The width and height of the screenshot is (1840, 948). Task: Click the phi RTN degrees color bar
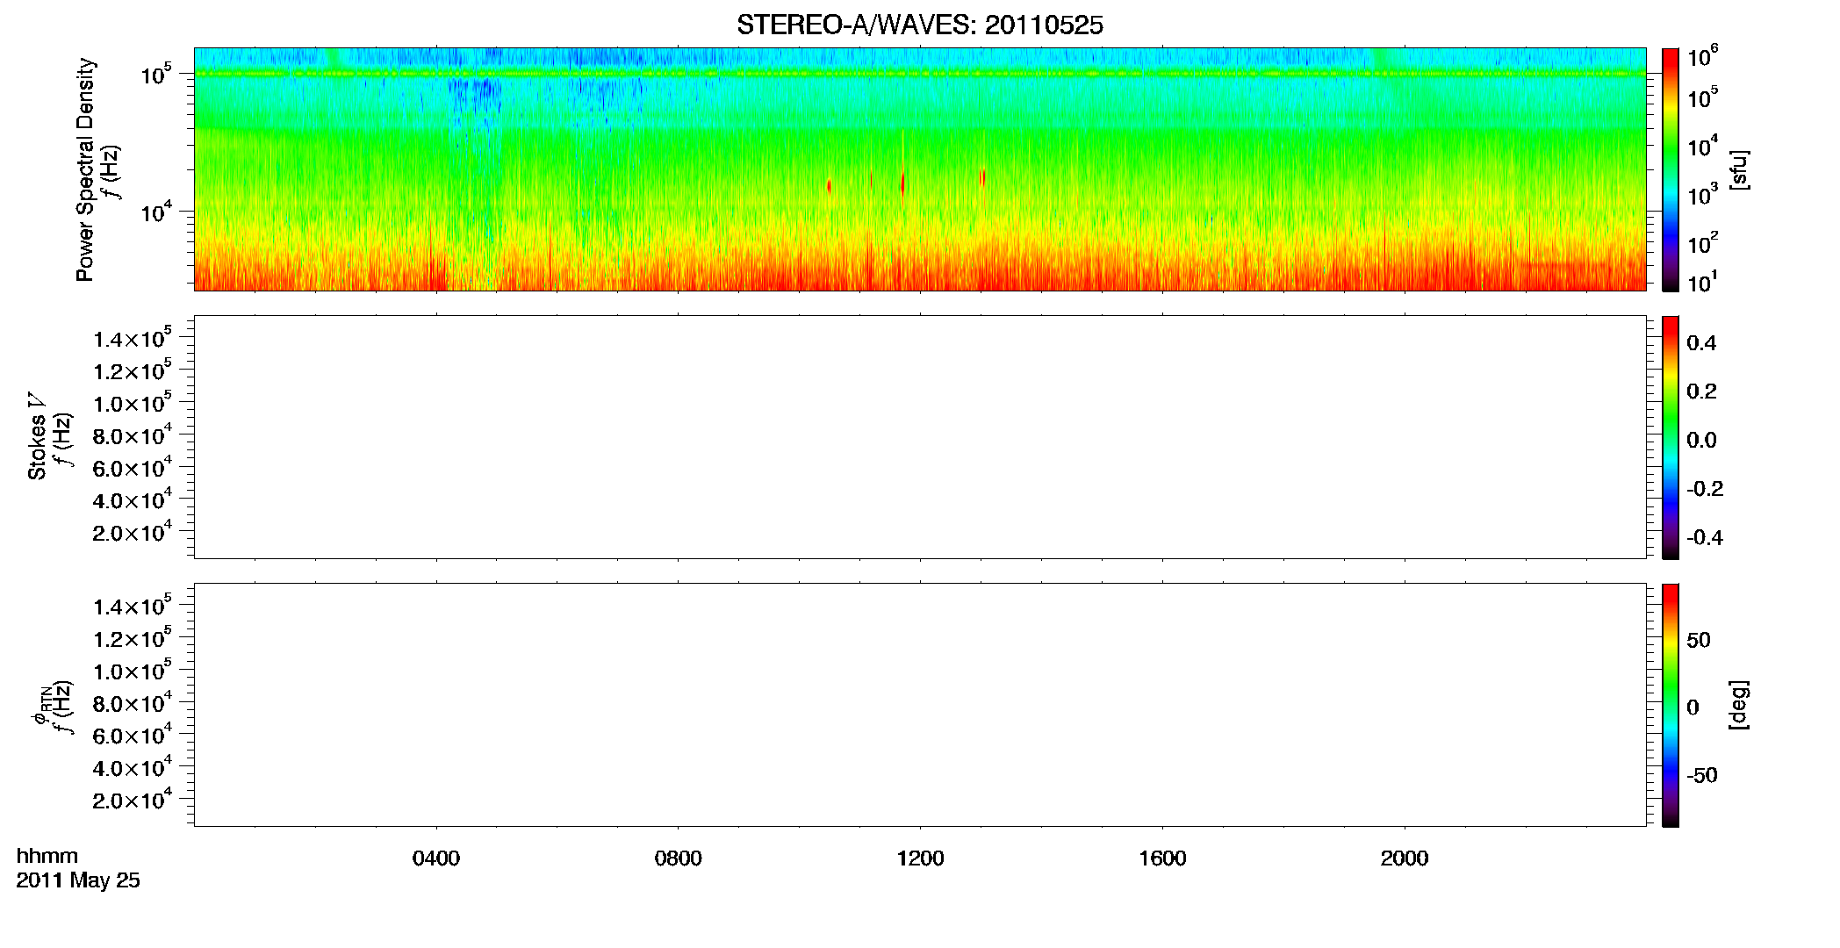click(1671, 705)
